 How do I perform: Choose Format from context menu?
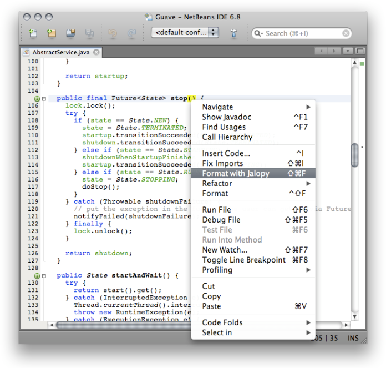pos(253,193)
